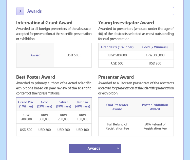Select Grand Prix (1 Winner) in Young Investigator table
The image size is (190, 160).
click(117, 47)
